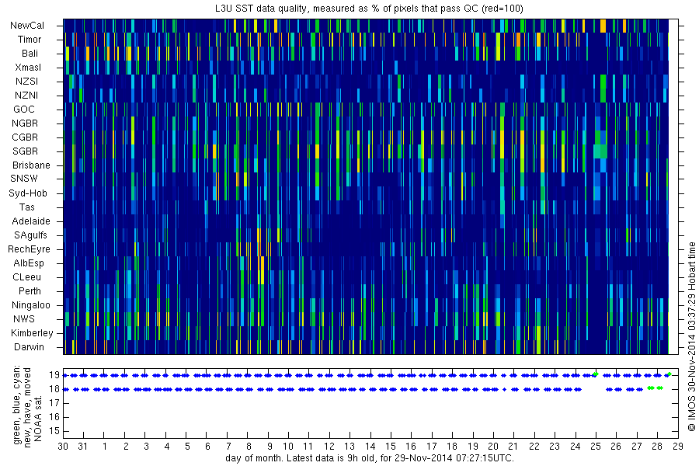Screen dimensions: 699x466
Task: Click the chart title about L3U SST data quality
Action: (x=369, y=9)
